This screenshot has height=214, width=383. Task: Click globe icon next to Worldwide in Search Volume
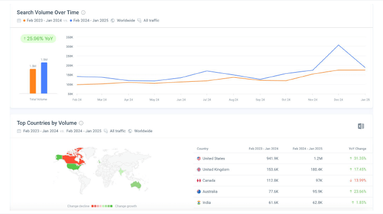[x=112, y=20]
